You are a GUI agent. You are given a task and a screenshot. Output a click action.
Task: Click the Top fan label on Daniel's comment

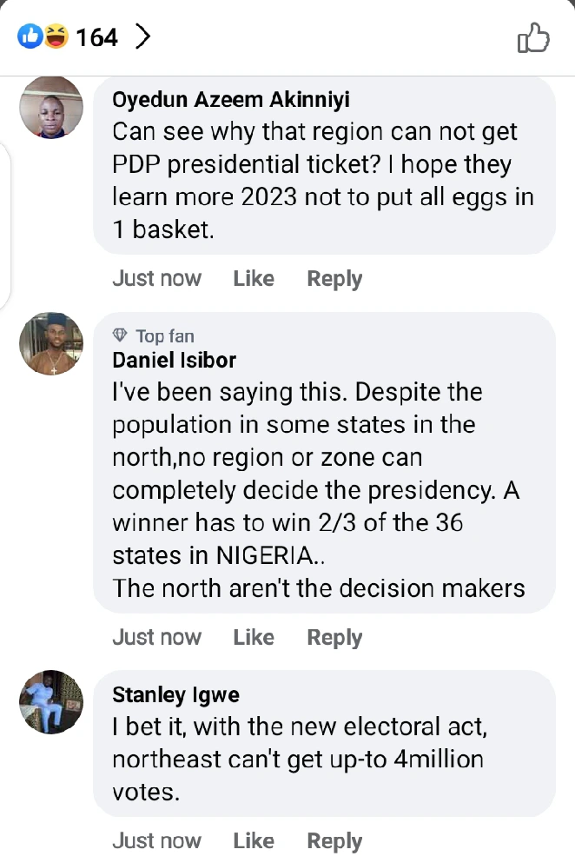(165, 336)
